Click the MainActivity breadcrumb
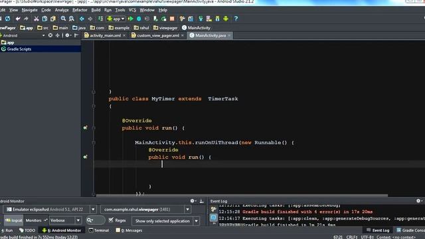The image size is (425, 239). click(197, 28)
